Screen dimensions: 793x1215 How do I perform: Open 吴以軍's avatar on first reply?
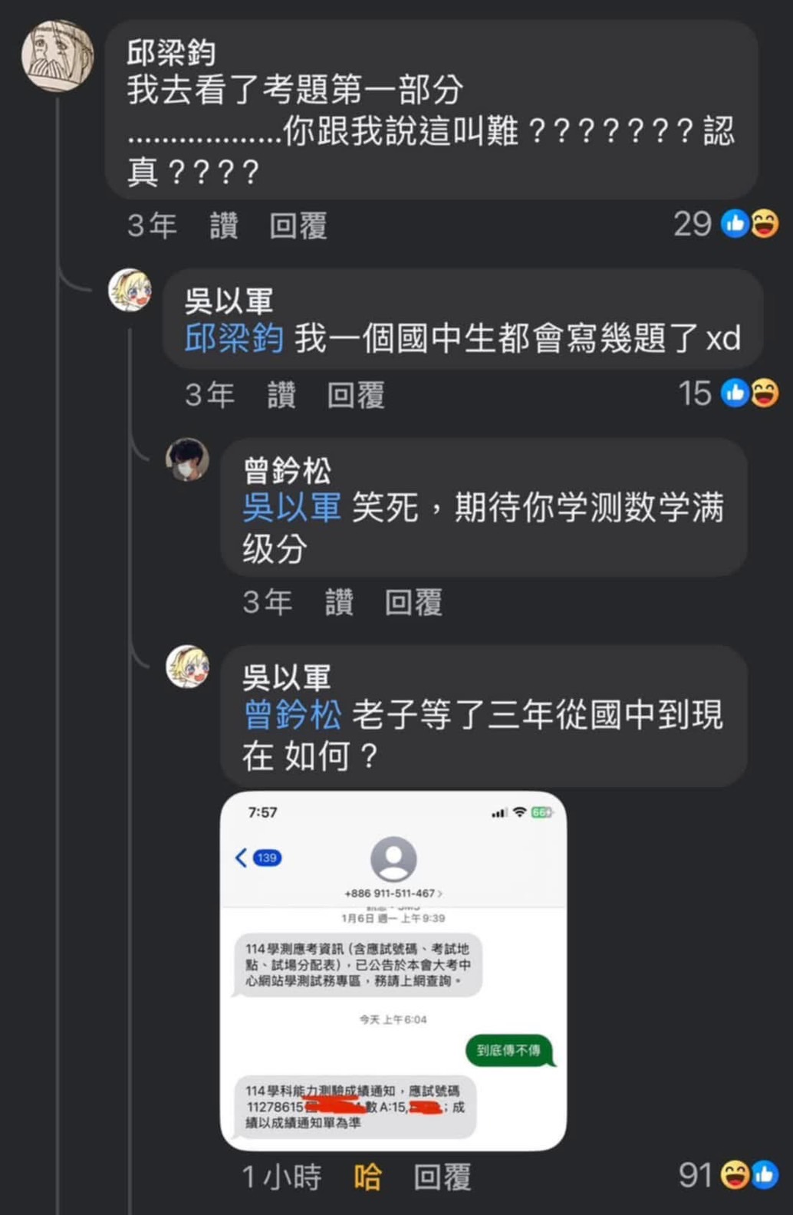pos(130,290)
